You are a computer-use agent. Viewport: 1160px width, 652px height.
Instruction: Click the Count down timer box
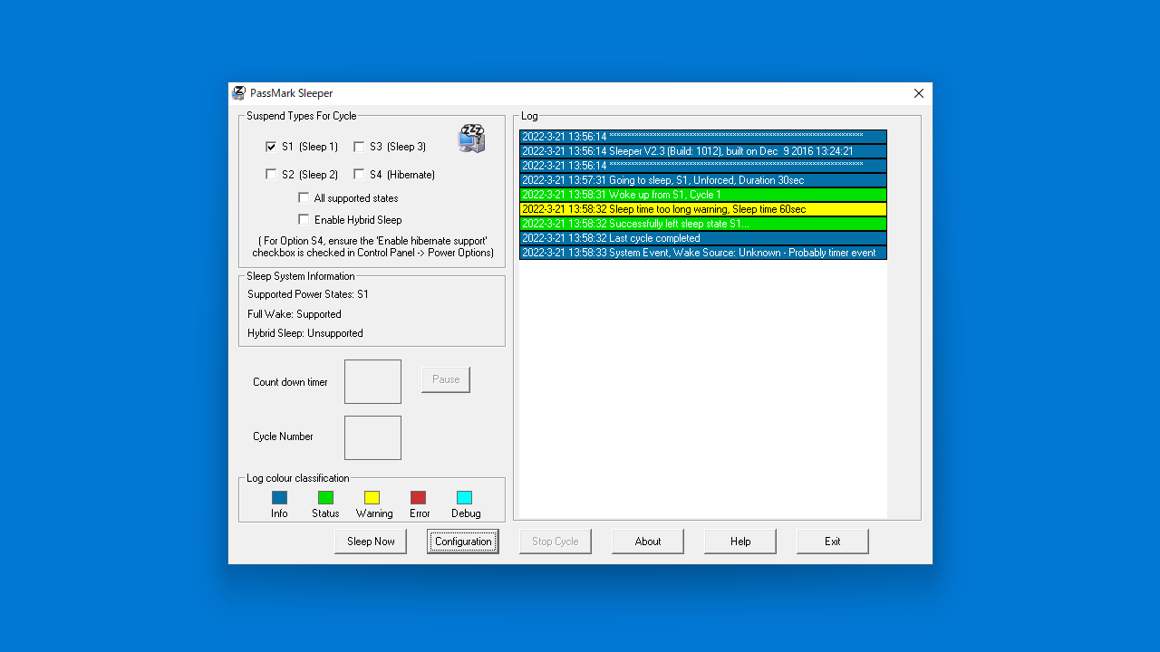coord(372,381)
